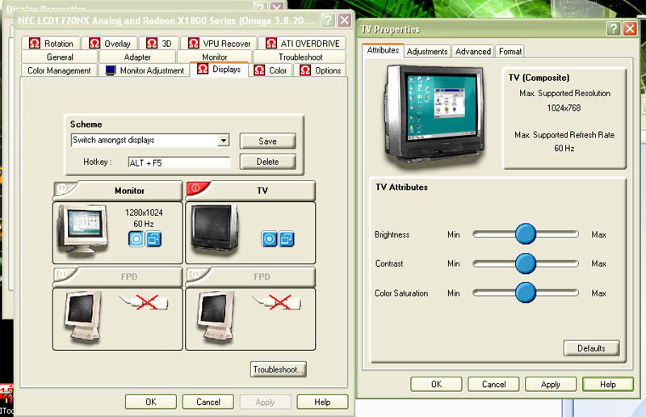Set TV as primary display icon
Screen dimensions: 646x417
click(x=269, y=239)
